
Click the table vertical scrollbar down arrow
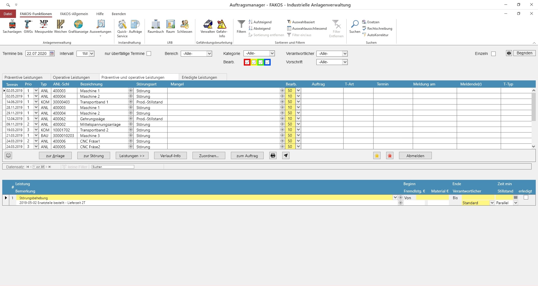[x=534, y=147]
